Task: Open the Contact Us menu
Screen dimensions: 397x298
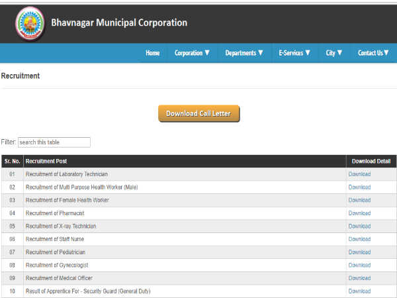Action: 373,53
